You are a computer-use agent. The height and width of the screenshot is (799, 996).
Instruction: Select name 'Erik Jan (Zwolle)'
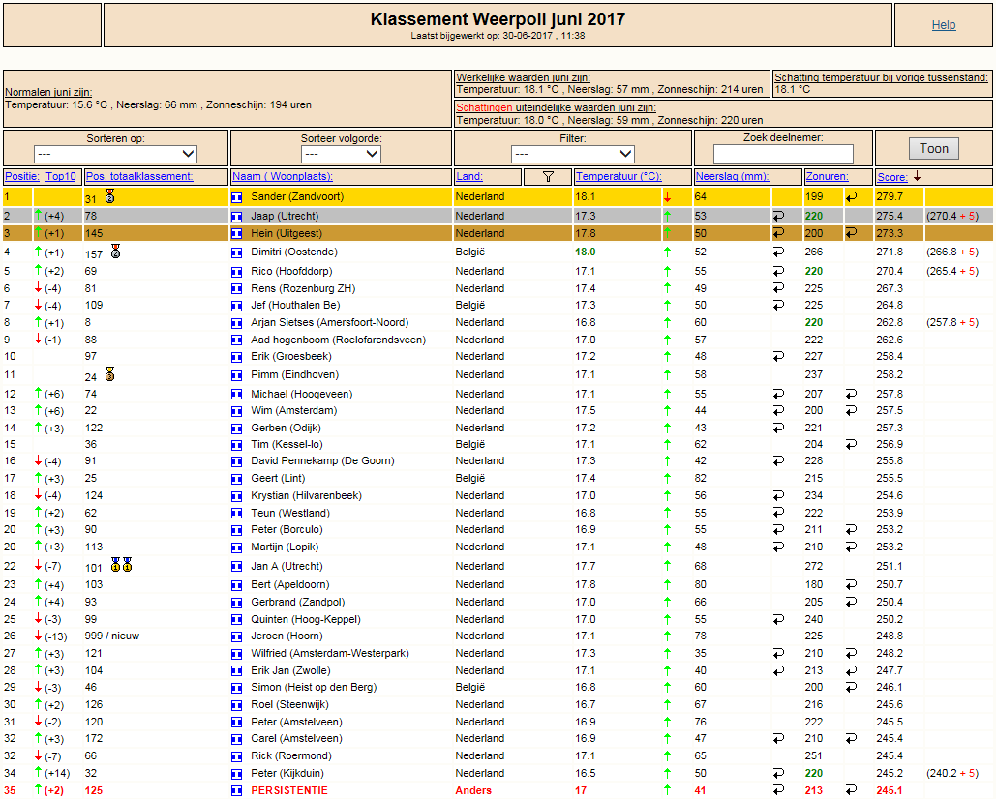pyautogui.click(x=290, y=670)
